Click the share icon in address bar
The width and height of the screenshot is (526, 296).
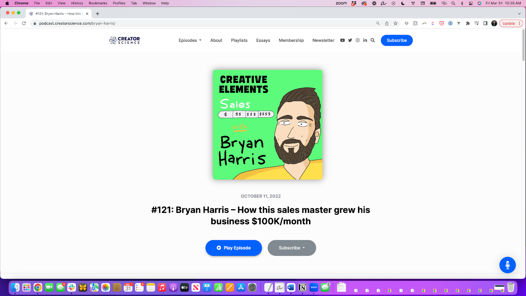(x=387, y=23)
